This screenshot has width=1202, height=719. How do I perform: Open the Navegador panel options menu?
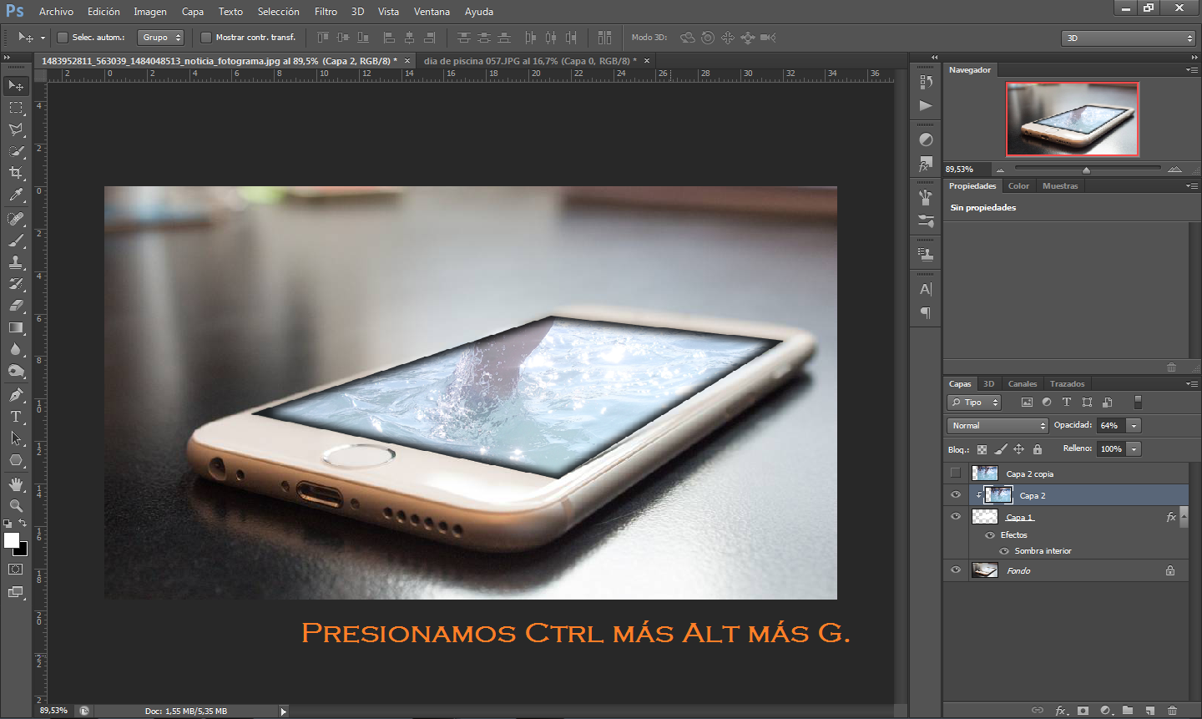pos(1191,70)
